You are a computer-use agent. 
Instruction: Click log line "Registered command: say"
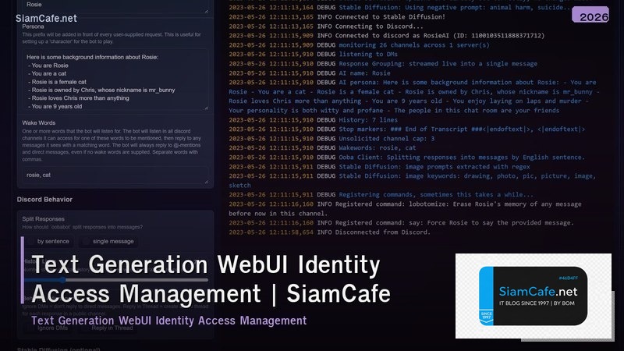(402, 223)
